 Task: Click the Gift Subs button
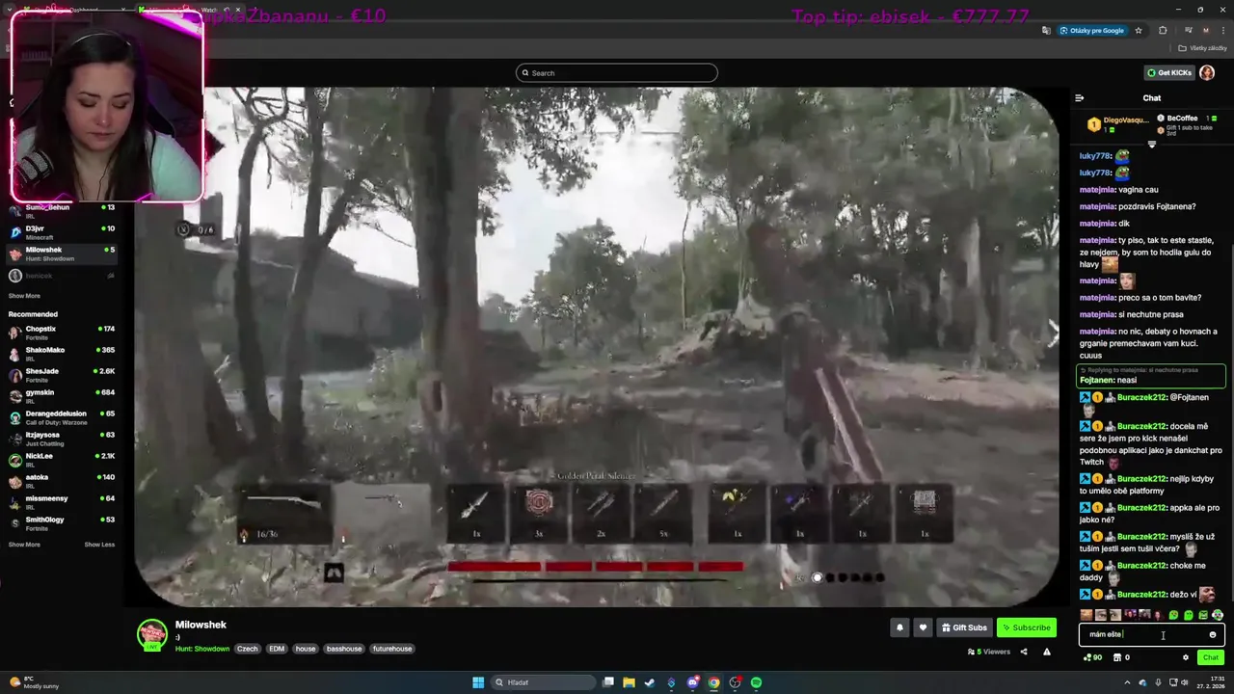click(964, 627)
